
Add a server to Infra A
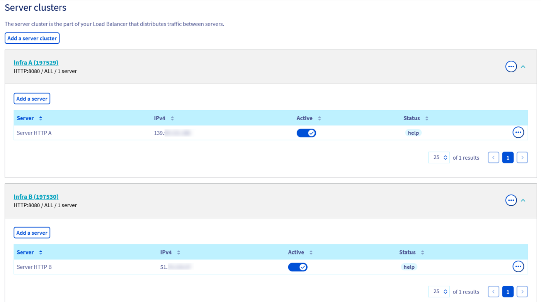tap(32, 99)
